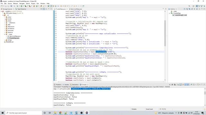Open the Source menu
Screen dimensions: 206x115
[10, 4]
